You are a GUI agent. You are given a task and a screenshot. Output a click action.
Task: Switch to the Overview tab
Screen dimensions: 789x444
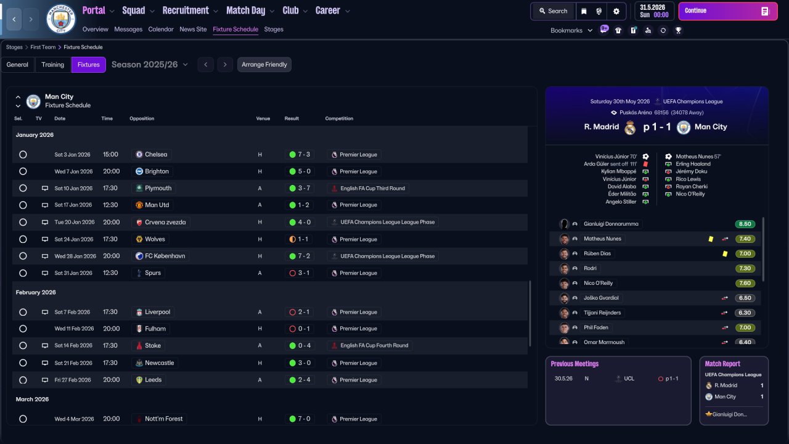(95, 29)
